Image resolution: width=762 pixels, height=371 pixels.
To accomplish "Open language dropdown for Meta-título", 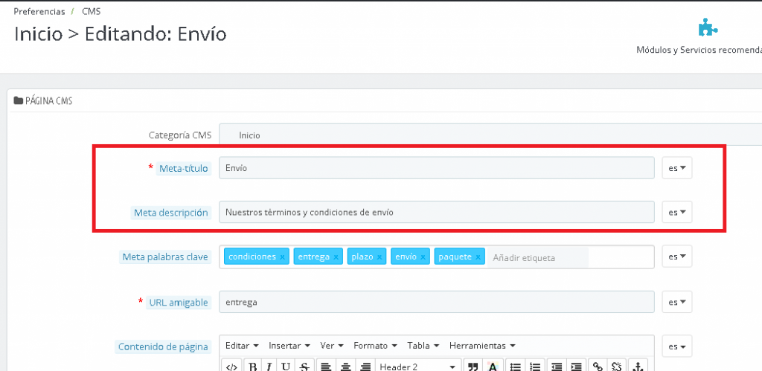I will [677, 168].
